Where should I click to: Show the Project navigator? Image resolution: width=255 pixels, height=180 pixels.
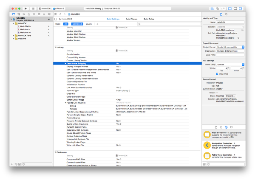(14, 14)
